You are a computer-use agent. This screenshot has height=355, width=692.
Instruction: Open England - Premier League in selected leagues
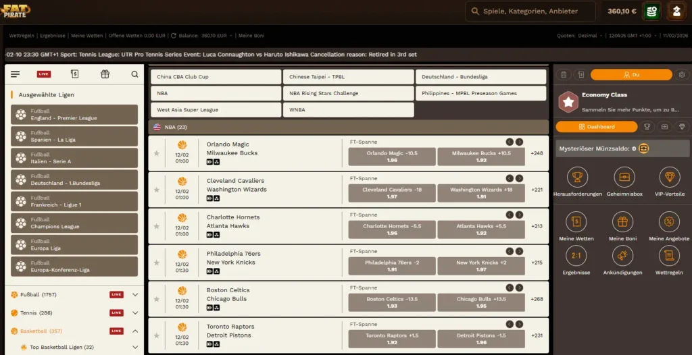(x=74, y=115)
